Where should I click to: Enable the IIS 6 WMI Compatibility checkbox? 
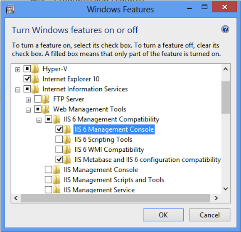click(59, 149)
